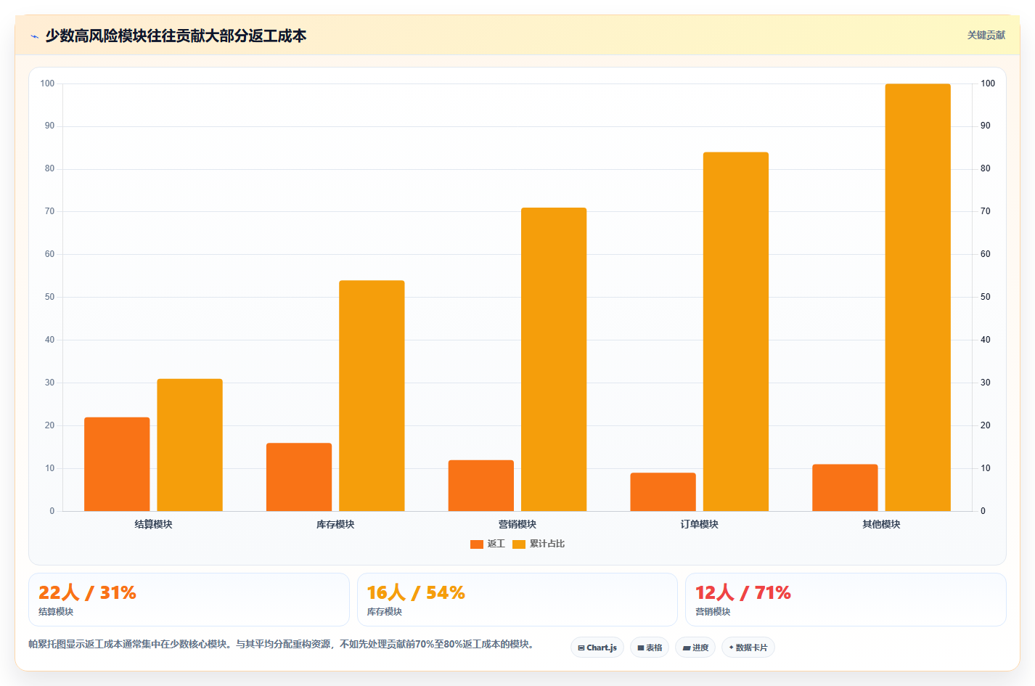Select the 进度 pill tag
The image size is (1035, 686).
[x=695, y=648]
